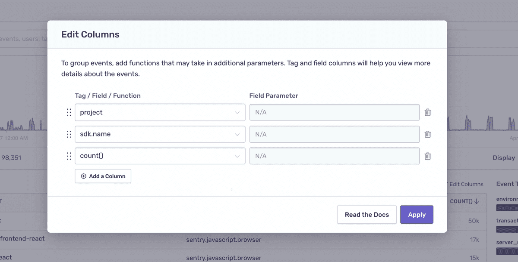This screenshot has width=518, height=262.
Task: Sort by the COUNT() down arrow
Action: (x=476, y=201)
